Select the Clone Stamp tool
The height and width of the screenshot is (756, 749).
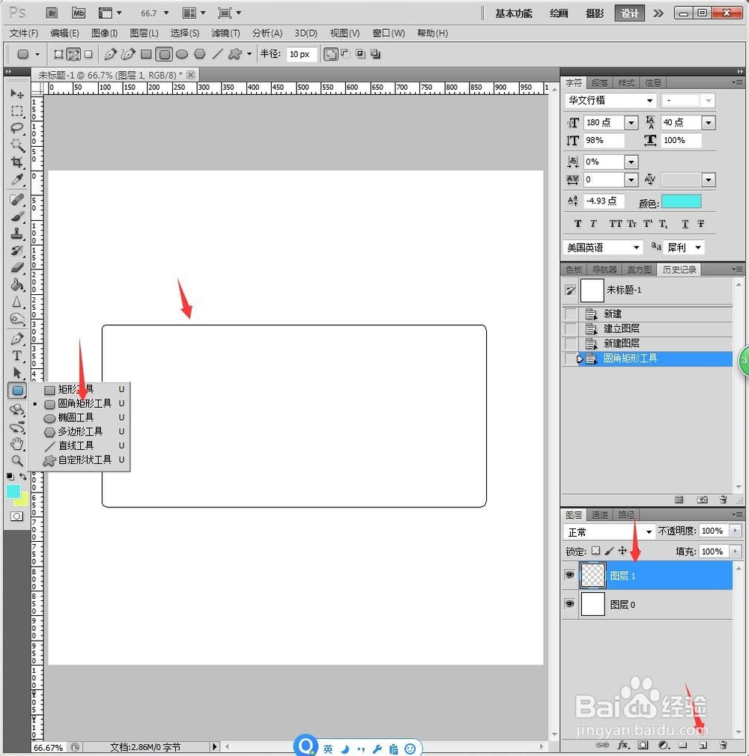17,234
